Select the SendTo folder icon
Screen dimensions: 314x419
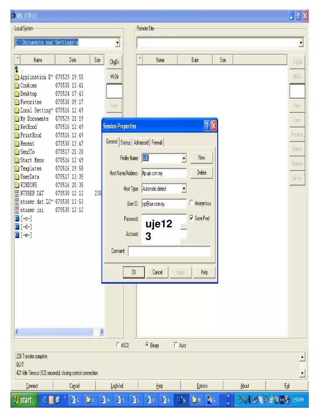click(x=17, y=152)
